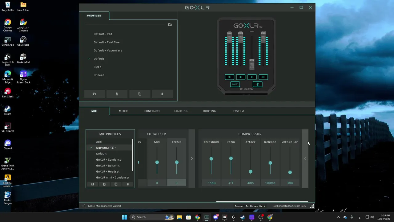Click the grid icon in the GoXLR status bar
Screen dimensions: 394x222
pos(312,206)
